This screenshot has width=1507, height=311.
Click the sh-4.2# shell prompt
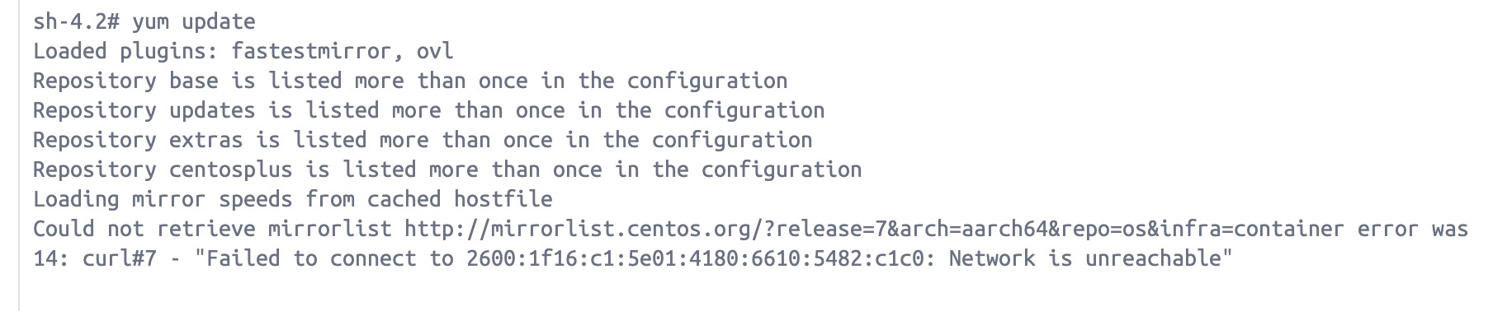click(x=77, y=22)
